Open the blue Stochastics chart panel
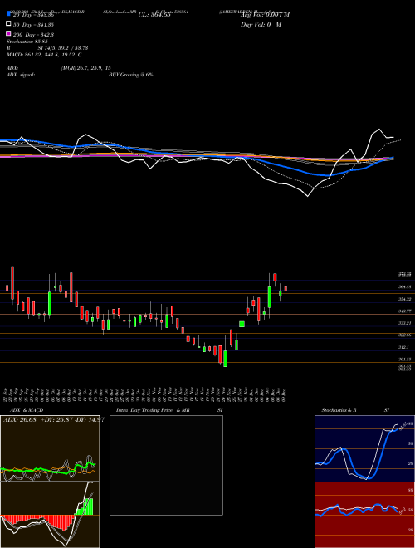Viewport: 415px width, 548px height. coord(364,448)
